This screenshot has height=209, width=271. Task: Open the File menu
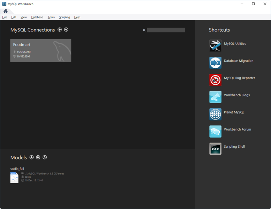(x=5, y=17)
